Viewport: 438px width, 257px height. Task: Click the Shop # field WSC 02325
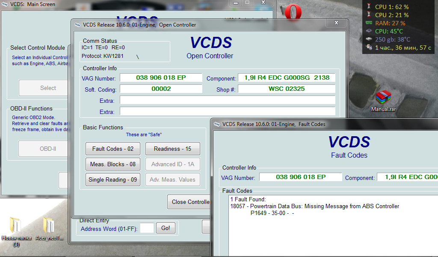tap(287, 89)
